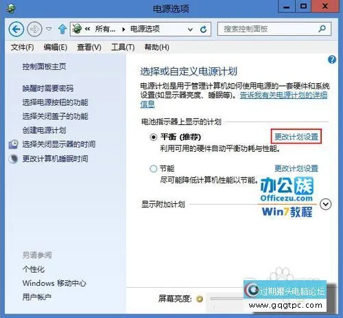
Task: Click the 屏幕亮度 slider track
Action: pyautogui.click(x=227, y=299)
